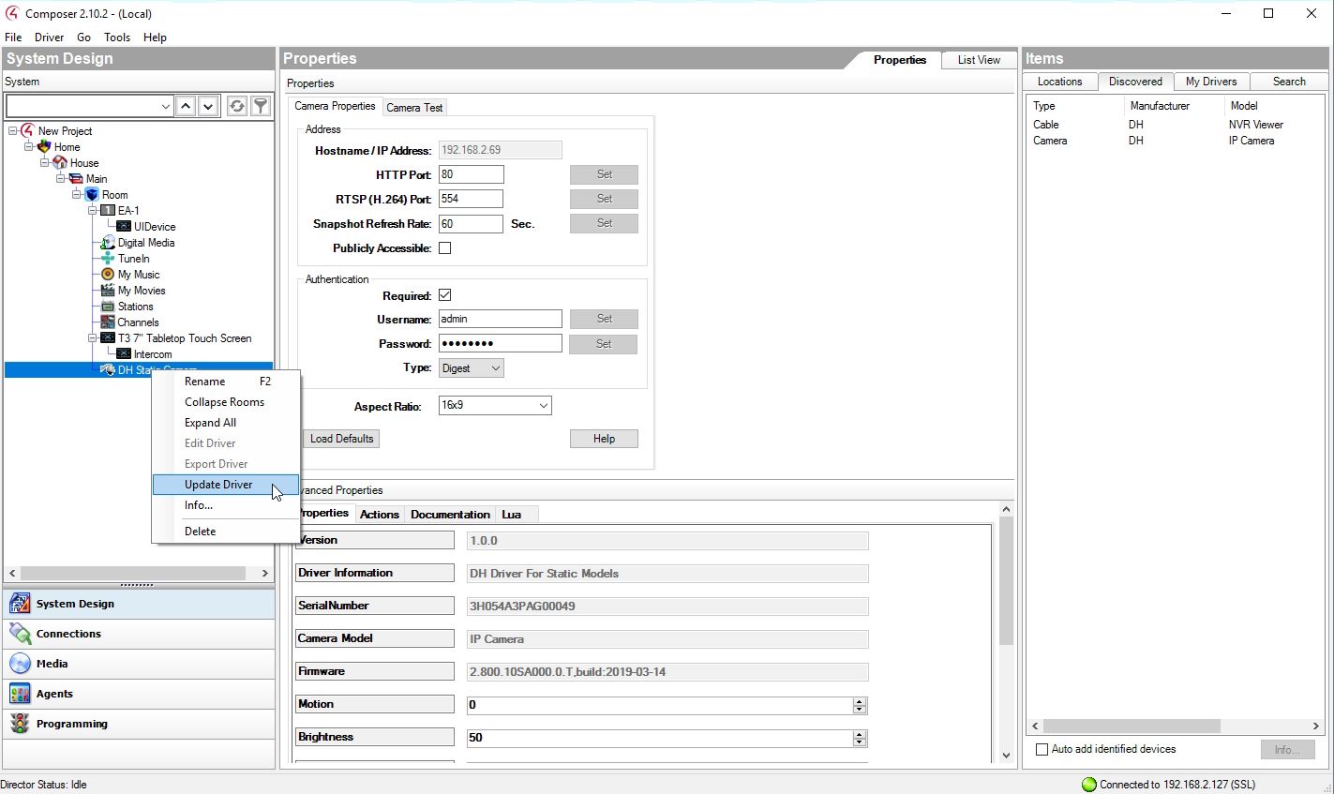Click the refresh icon in System panel
The width and height of the screenshot is (1334, 794).
point(237,106)
